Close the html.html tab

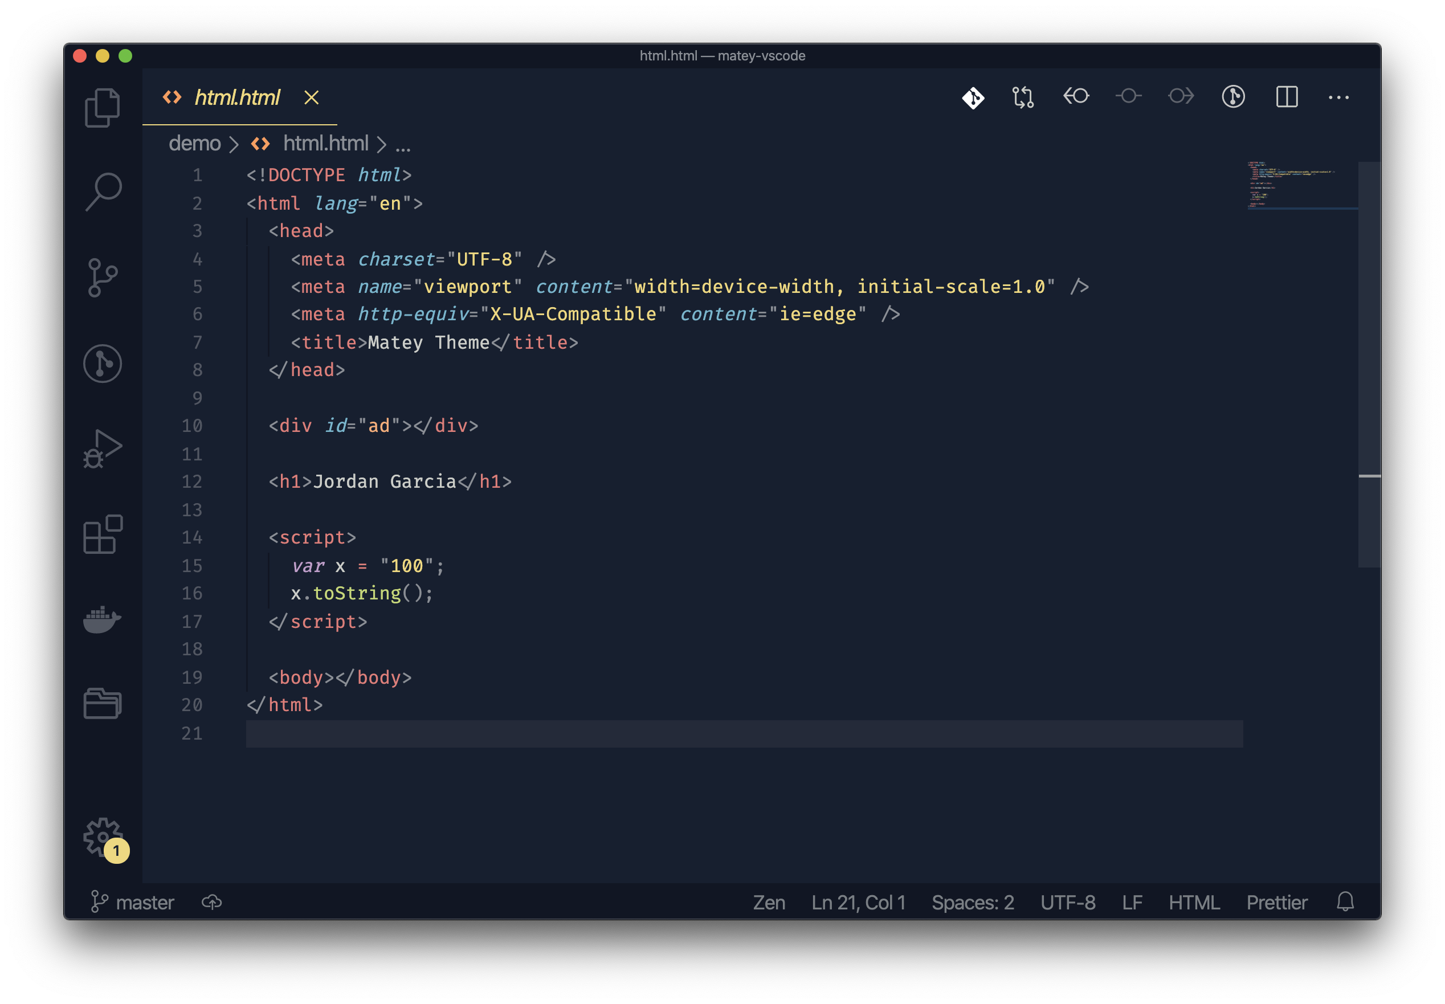pos(312,97)
